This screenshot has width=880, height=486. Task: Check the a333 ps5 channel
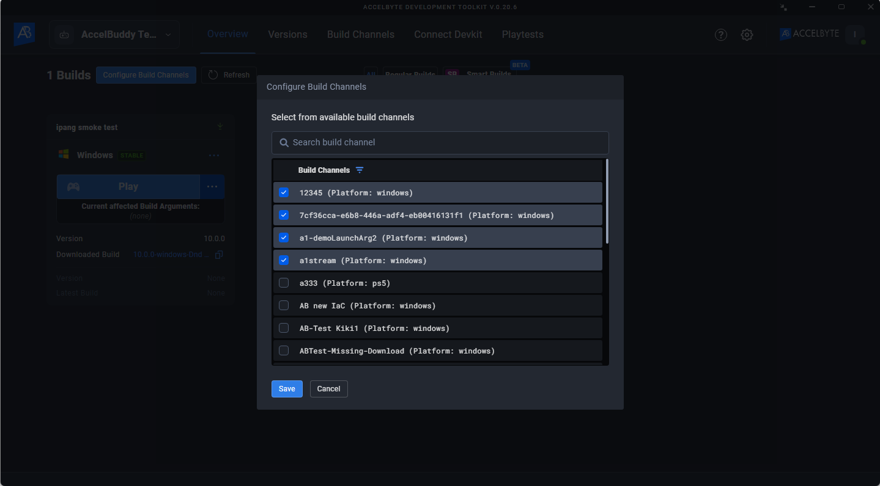pos(284,283)
